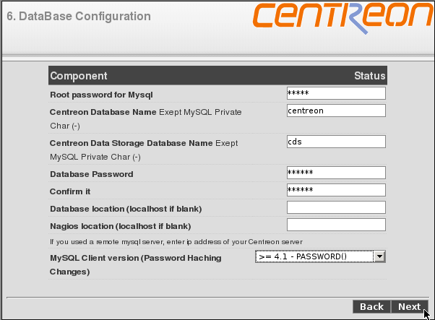435x320 pixels.
Task: Click the Status column header
Action: (370, 76)
